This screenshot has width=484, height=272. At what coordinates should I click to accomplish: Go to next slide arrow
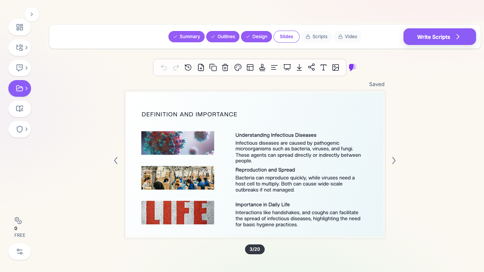tap(394, 161)
